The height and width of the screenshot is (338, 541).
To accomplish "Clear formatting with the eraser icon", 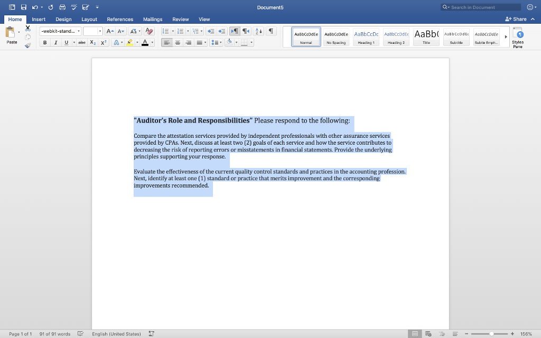I will [x=150, y=31].
